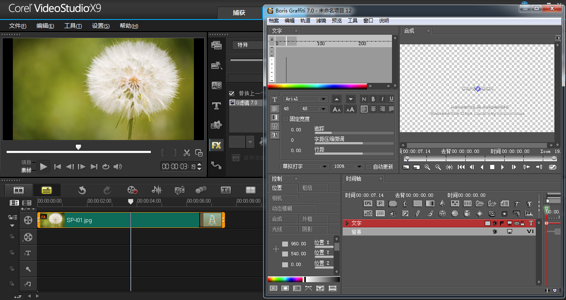Viewport: 566px width, 300px height.
Task: Open the 预览 menu in Boris Graffiti
Action: 337,21
